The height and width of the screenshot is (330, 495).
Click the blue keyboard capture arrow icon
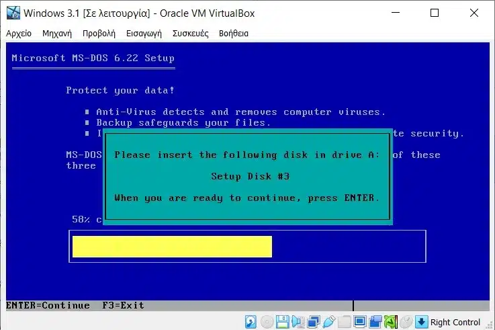tap(421, 322)
